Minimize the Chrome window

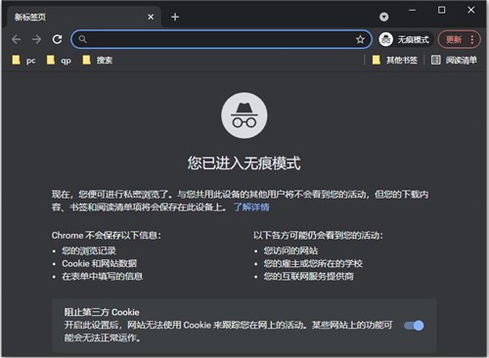413,10
